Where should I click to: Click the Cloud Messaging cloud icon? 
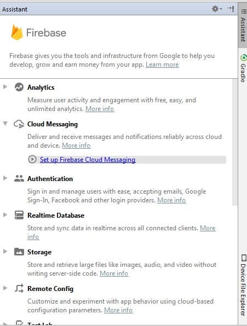[x=19, y=124]
